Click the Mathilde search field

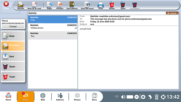(x=97, y=13)
